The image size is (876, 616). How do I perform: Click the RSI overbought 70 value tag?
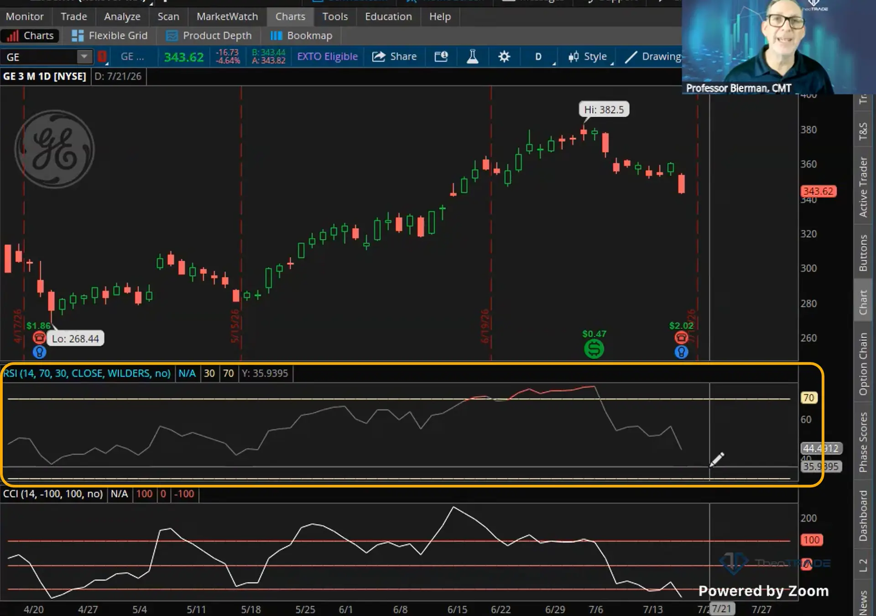(x=228, y=373)
